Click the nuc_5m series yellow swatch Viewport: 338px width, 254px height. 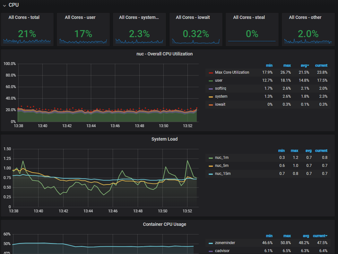[211, 166]
